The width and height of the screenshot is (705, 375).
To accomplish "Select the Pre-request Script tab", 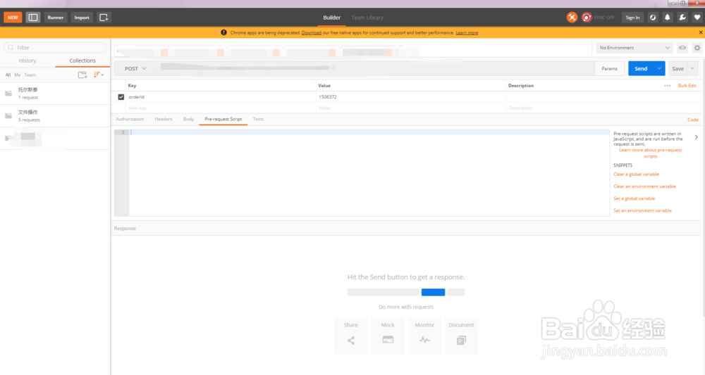I will [223, 120].
